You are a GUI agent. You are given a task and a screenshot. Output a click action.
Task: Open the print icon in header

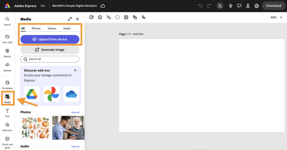pyautogui.click(x=256, y=6)
